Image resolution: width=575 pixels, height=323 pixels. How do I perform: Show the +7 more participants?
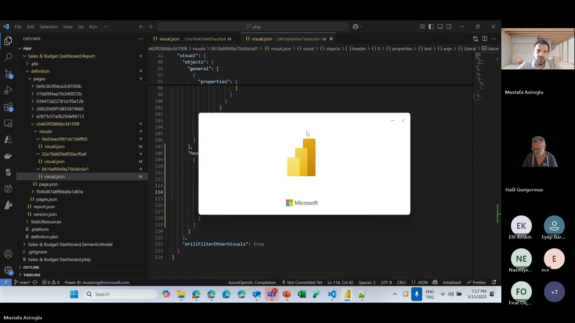(x=554, y=292)
